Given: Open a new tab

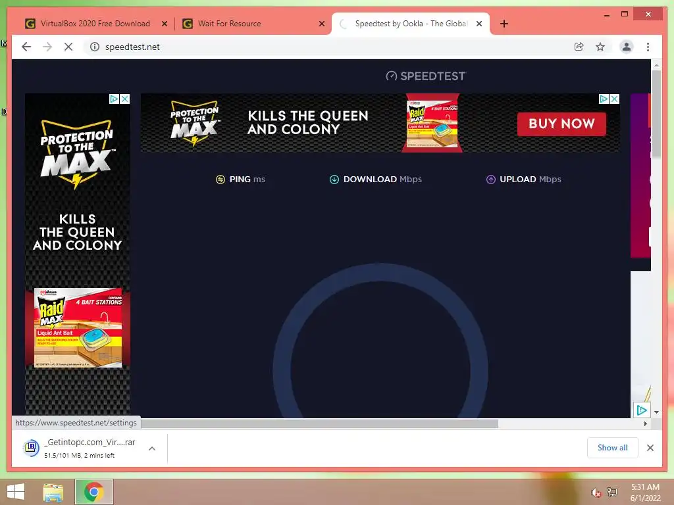Looking at the screenshot, I should click(504, 24).
